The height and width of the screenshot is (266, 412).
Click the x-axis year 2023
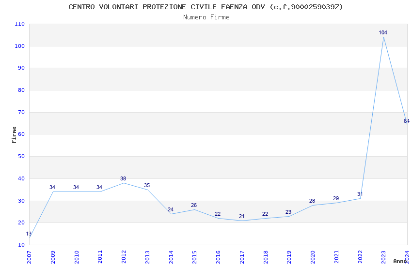[x=383, y=257]
